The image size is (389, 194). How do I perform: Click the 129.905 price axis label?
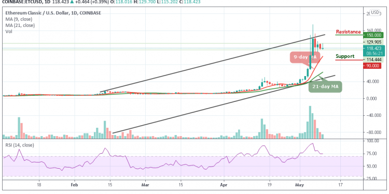click(x=373, y=42)
